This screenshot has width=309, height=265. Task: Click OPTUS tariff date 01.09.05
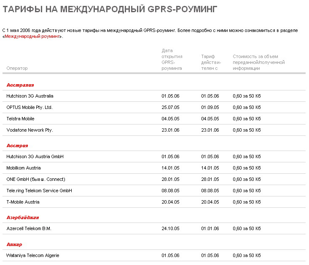click(210, 107)
